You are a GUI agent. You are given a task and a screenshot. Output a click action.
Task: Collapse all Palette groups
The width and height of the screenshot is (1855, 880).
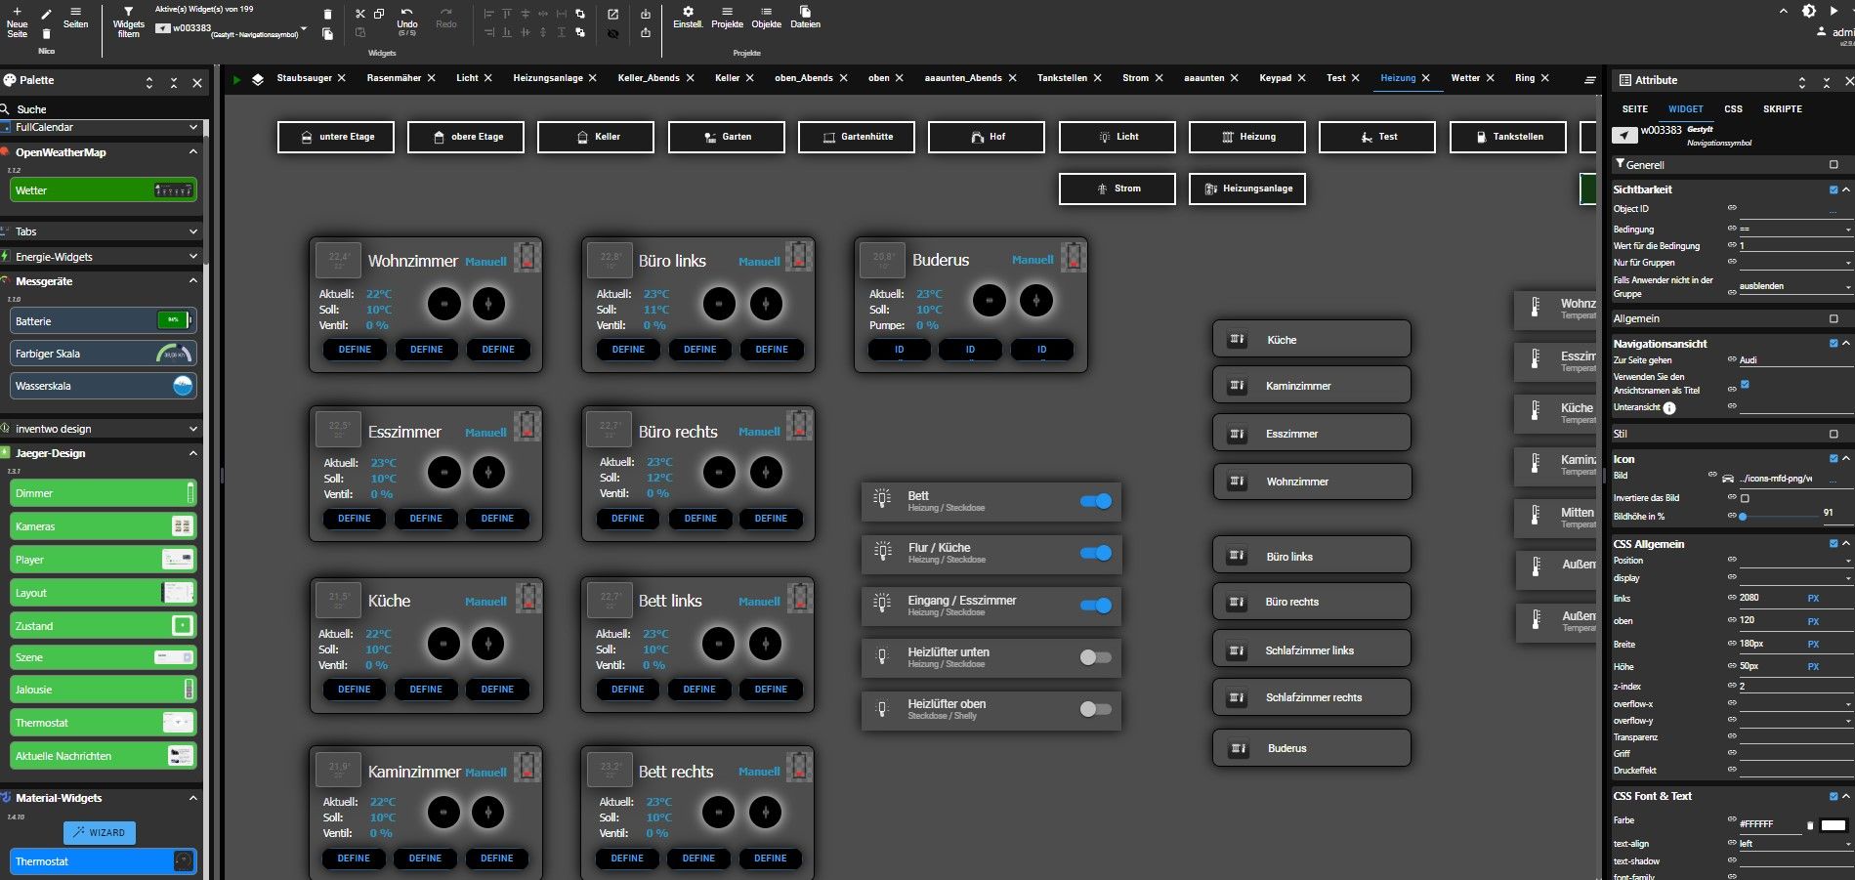pyautogui.click(x=174, y=83)
